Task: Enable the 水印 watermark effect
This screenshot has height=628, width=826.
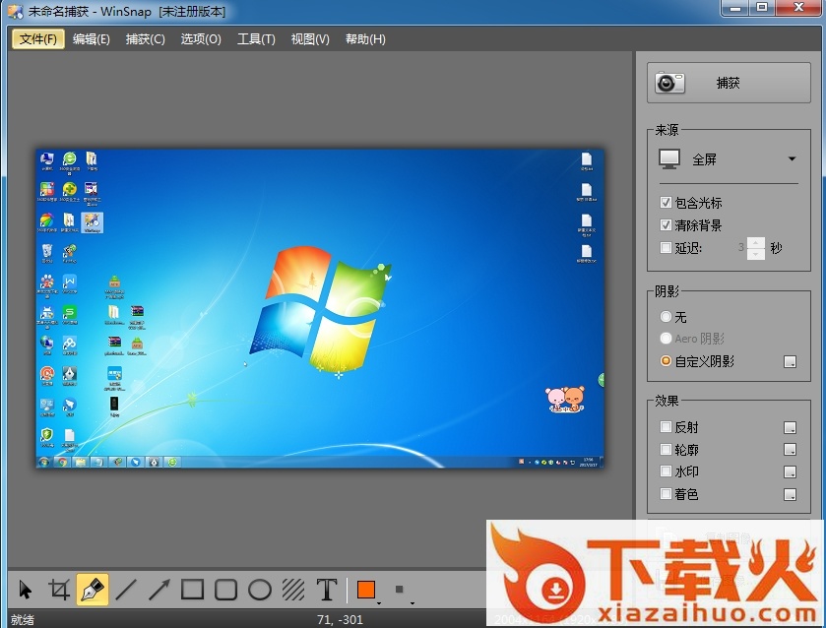Action: coord(667,472)
